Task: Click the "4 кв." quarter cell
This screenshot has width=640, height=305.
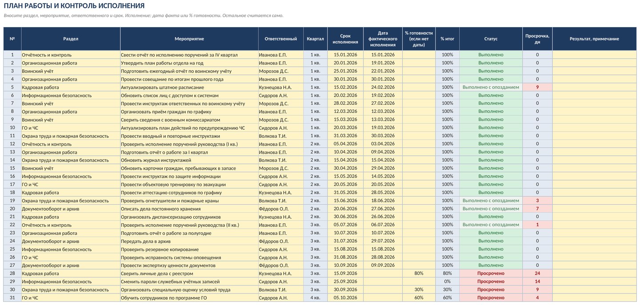Action: coord(316,298)
